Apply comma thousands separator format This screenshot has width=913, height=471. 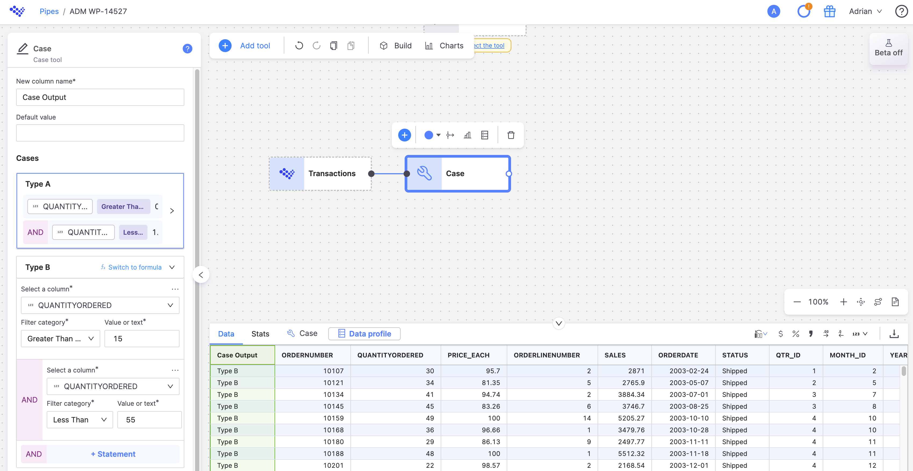pos(811,334)
